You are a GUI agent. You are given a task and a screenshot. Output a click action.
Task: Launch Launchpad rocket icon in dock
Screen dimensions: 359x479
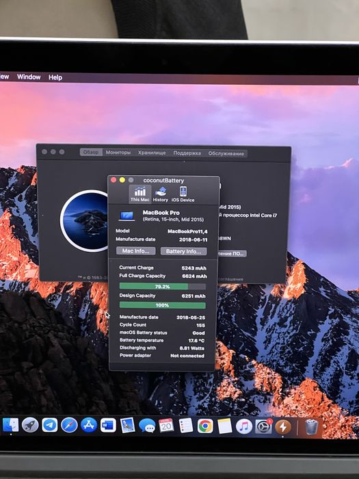coord(30,425)
